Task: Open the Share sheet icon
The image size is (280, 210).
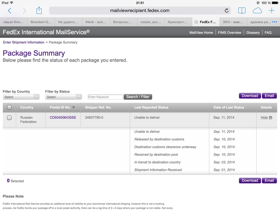Action: click(39, 10)
